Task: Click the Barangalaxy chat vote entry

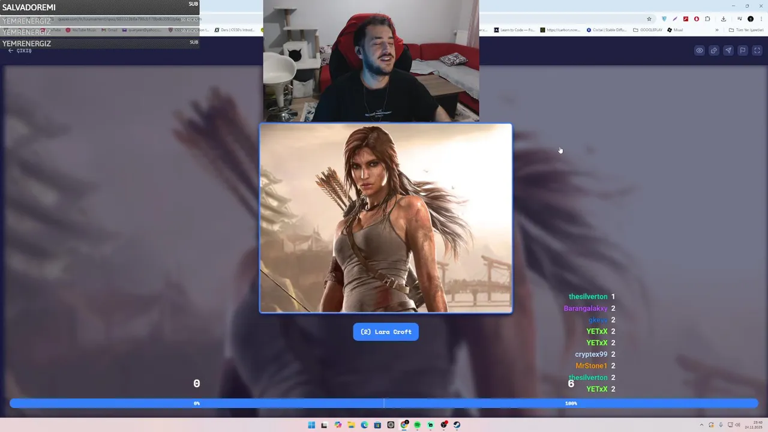Action: point(589,308)
